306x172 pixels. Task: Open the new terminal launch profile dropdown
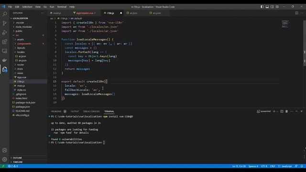[277, 111]
